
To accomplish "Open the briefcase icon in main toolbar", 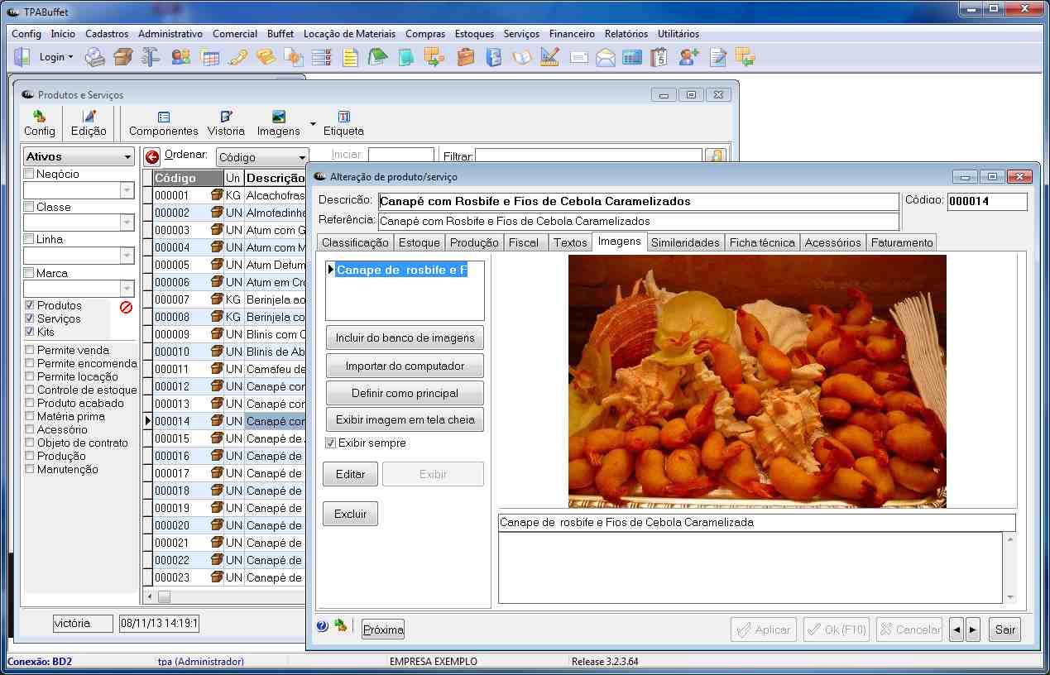I will pos(466,57).
